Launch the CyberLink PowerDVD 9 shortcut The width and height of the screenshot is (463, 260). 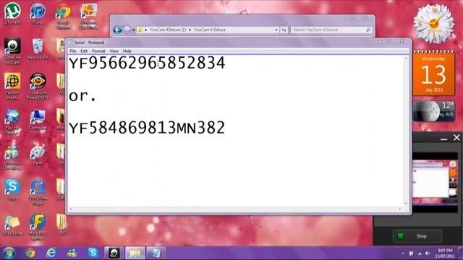pos(38,86)
